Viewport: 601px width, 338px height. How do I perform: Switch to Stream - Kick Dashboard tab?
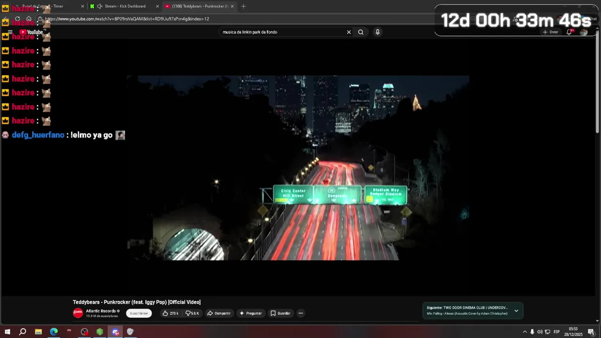tap(125, 6)
